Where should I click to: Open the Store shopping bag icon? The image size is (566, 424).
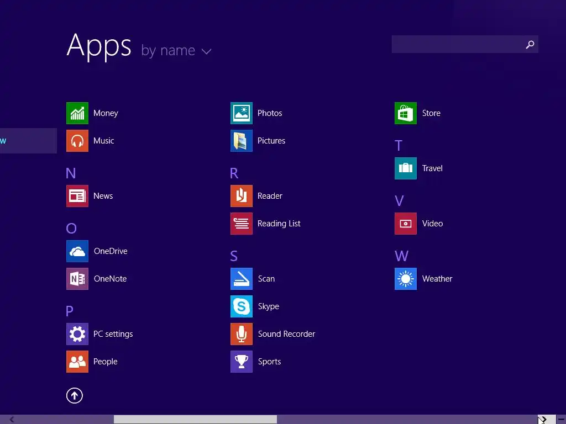[x=406, y=113]
